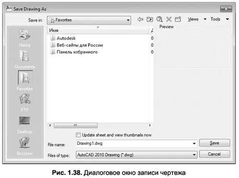239x178 pixels.
Task: Click the horizontal scrollbar thumb
Action: coord(76,126)
